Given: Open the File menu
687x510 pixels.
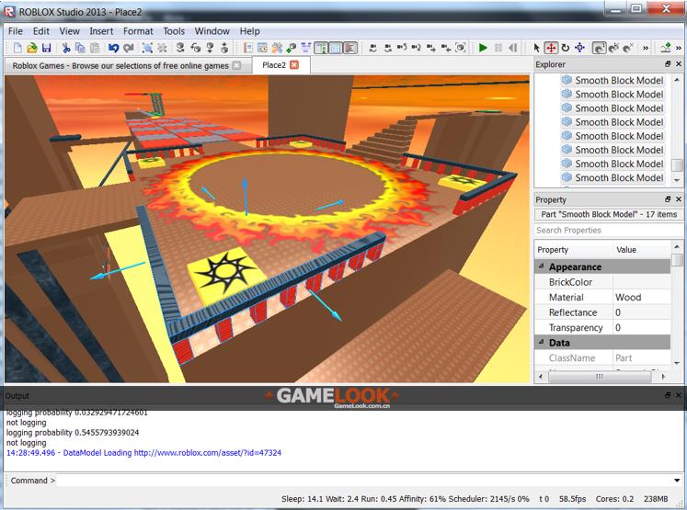Looking at the screenshot, I should coord(16,31).
